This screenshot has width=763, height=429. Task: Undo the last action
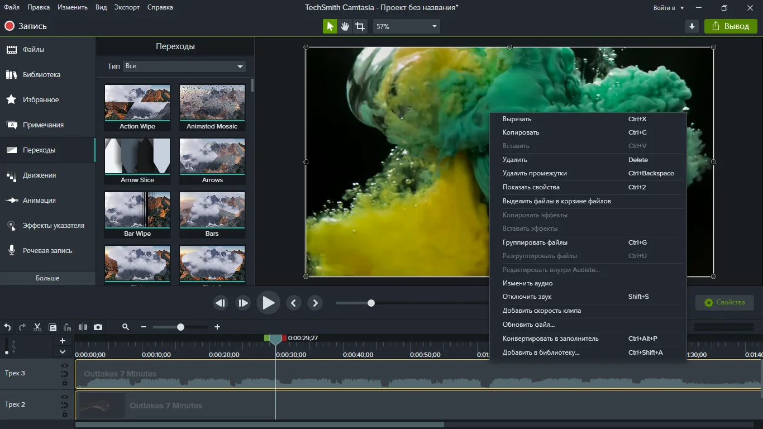[8, 327]
